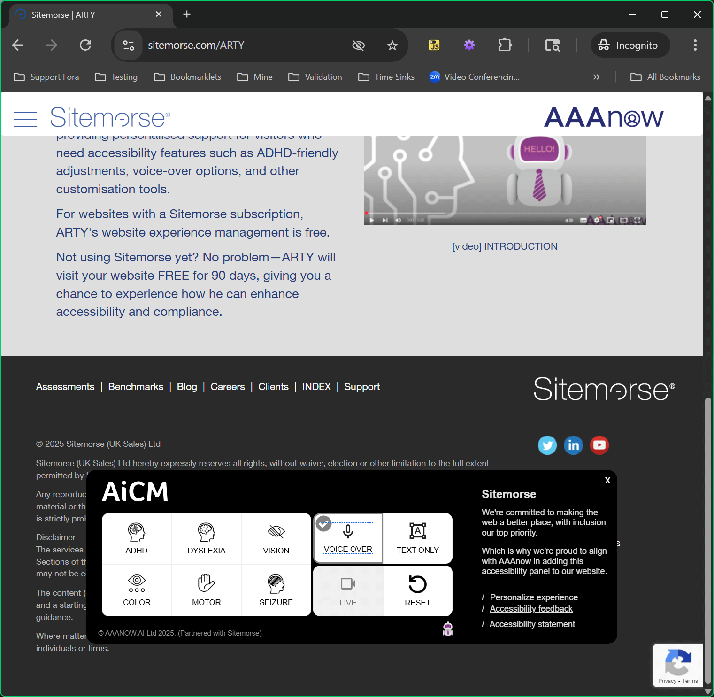The image size is (714, 697).
Task: Go to Support footer link
Action: [x=362, y=387]
